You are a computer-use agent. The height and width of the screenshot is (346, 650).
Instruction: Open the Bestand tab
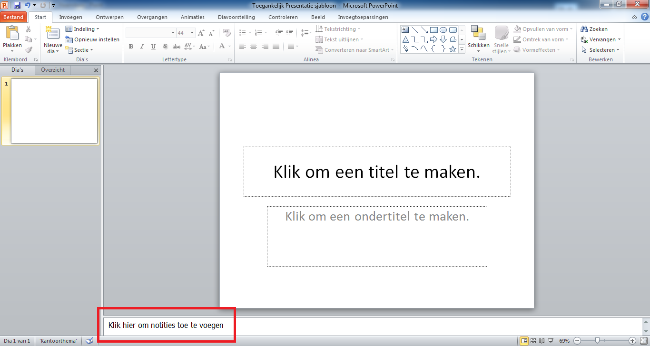[13, 17]
